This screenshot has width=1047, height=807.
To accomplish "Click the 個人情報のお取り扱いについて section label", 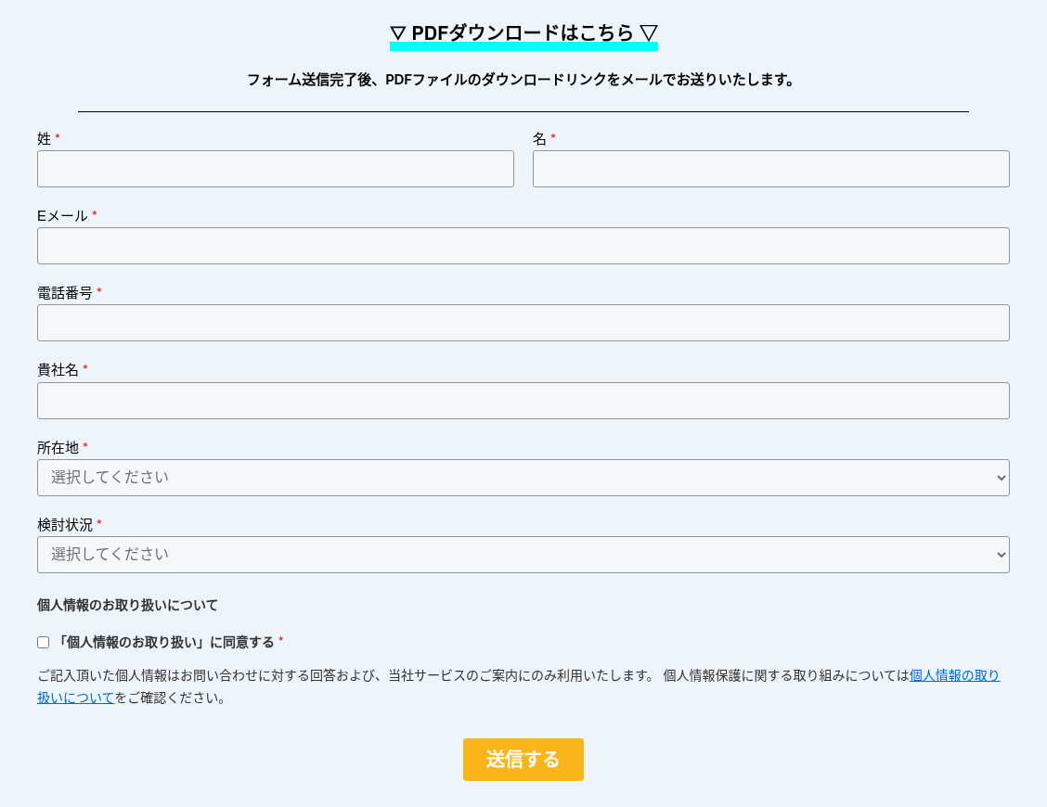I will [x=126, y=605].
